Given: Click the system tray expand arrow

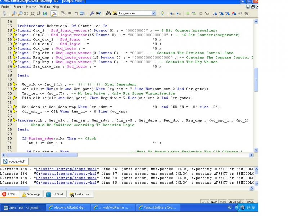Looking at the screenshot, I should click(x=237, y=208).
